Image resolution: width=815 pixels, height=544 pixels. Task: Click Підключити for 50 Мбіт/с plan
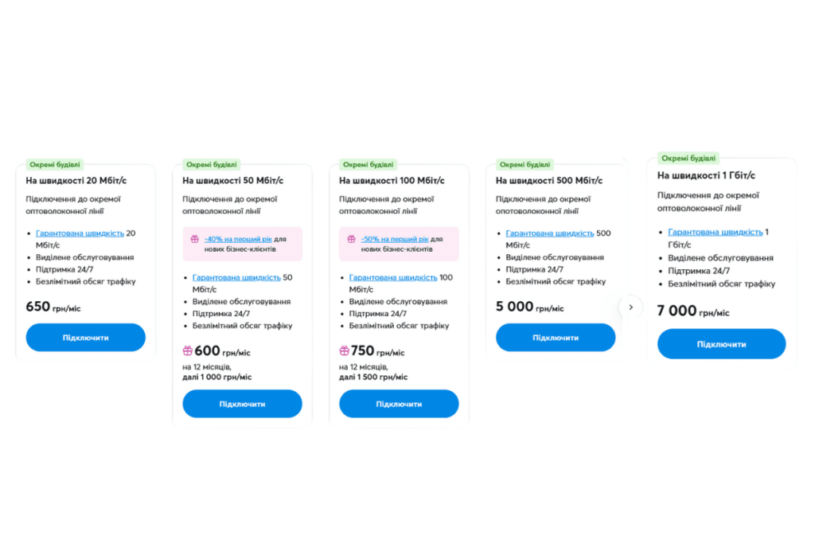pos(242,404)
